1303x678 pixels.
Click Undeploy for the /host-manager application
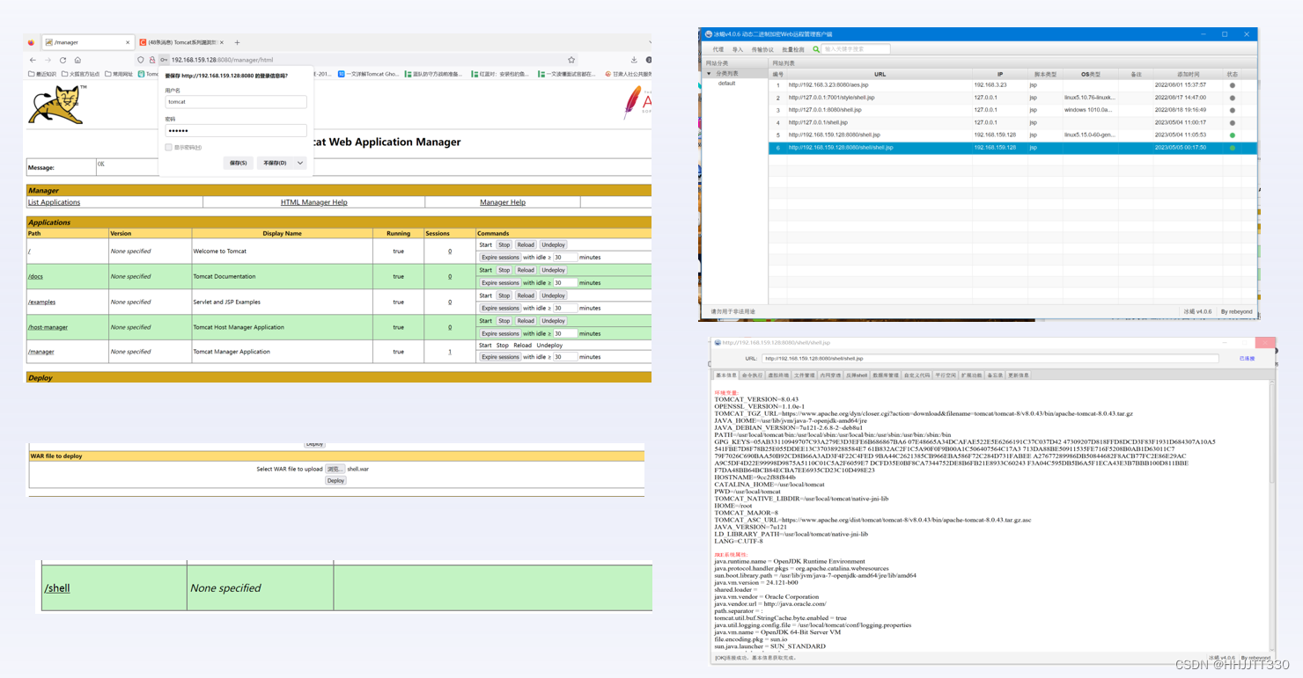click(x=553, y=321)
